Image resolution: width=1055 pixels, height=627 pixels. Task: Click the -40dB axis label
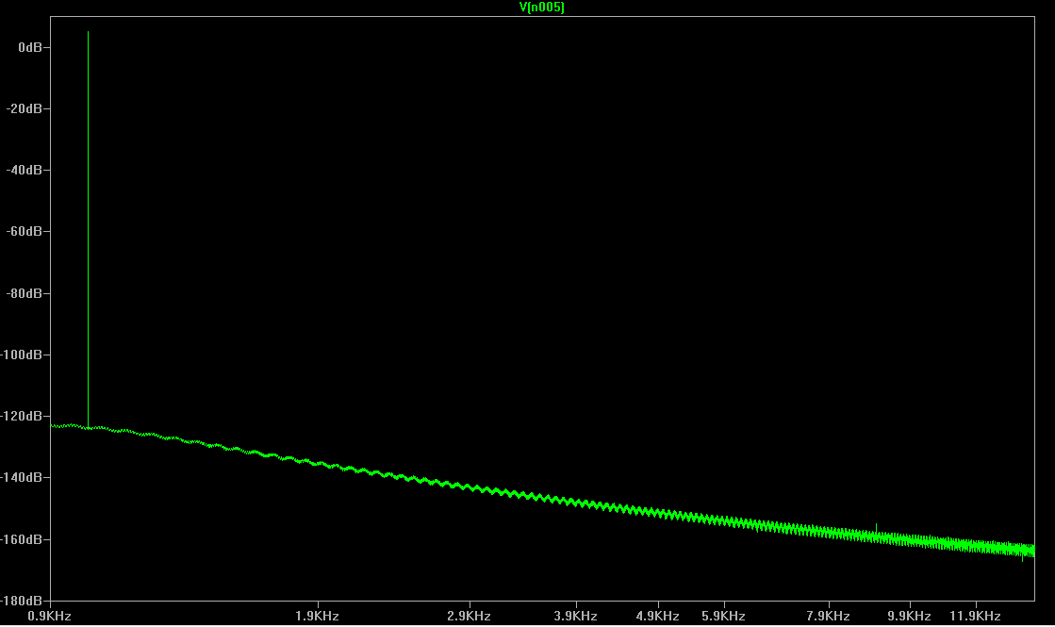(x=25, y=171)
